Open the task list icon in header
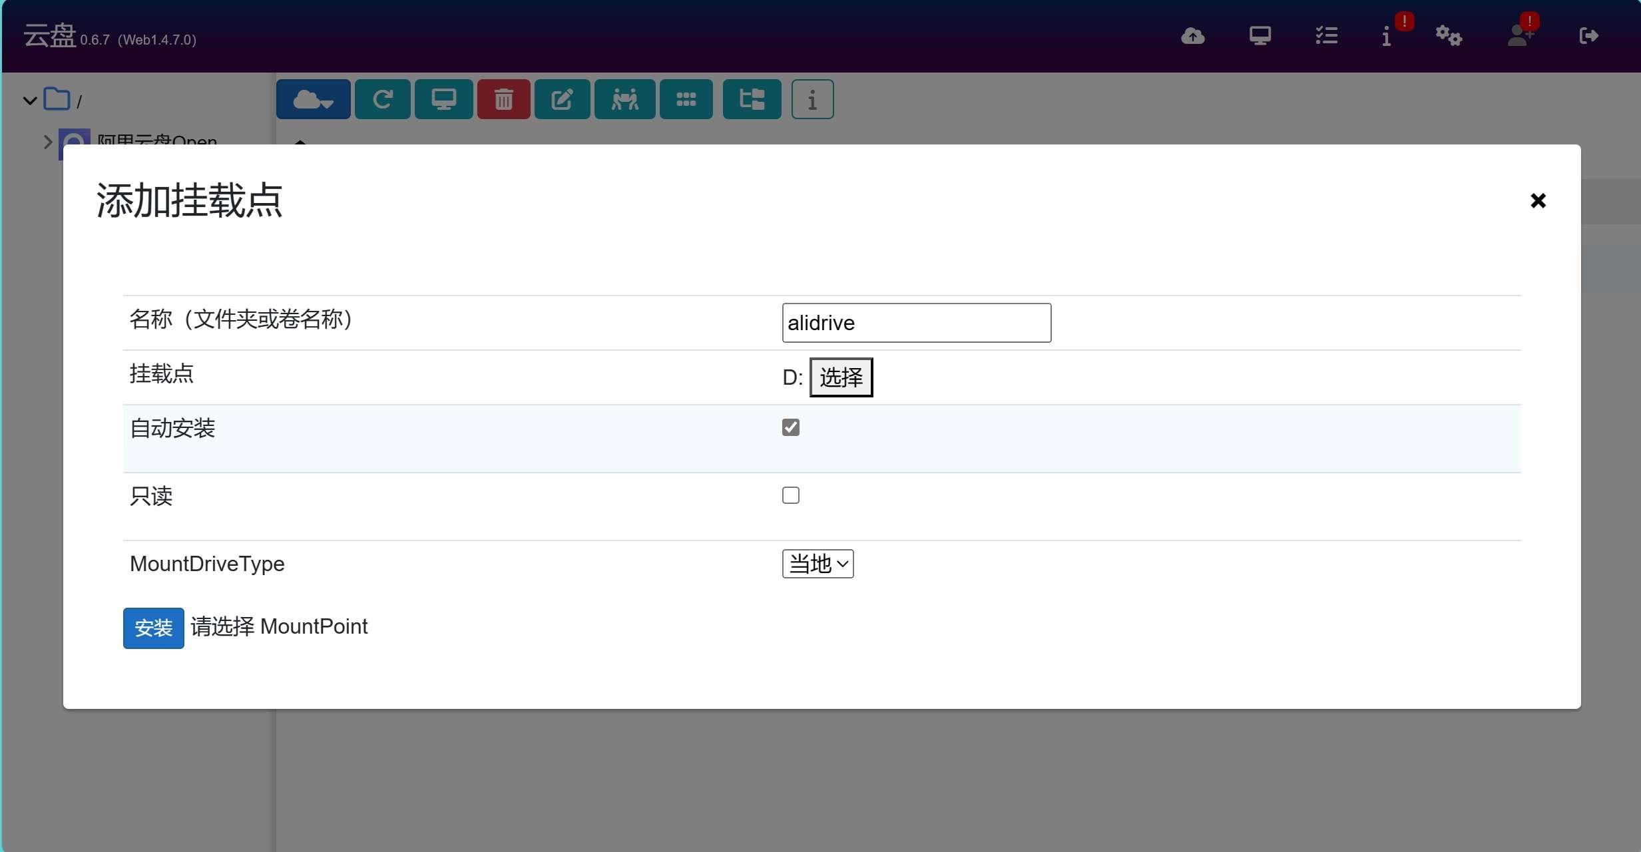Image resolution: width=1641 pixels, height=852 pixels. (1326, 36)
